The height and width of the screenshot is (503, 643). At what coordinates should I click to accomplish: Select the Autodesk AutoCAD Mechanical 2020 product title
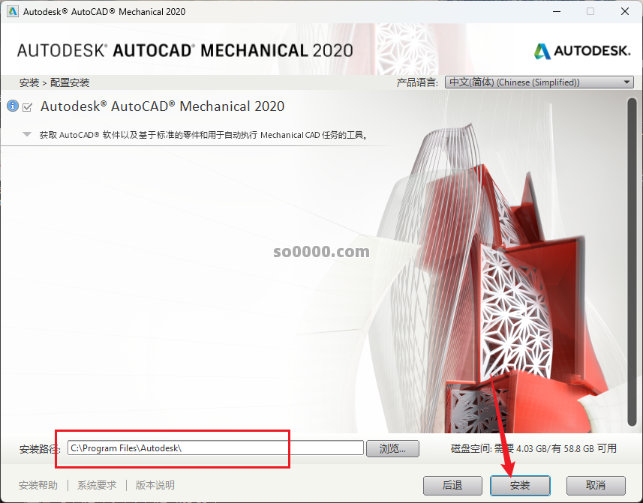click(162, 106)
